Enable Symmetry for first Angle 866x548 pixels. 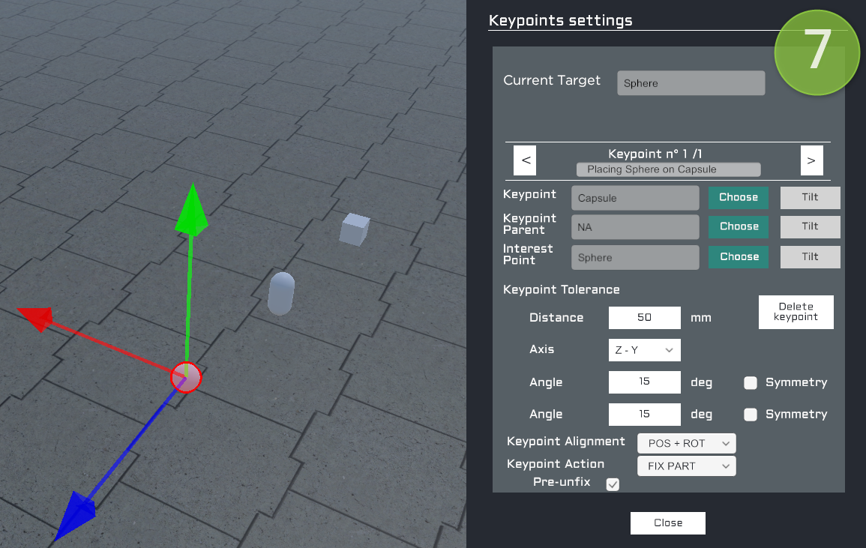point(750,383)
